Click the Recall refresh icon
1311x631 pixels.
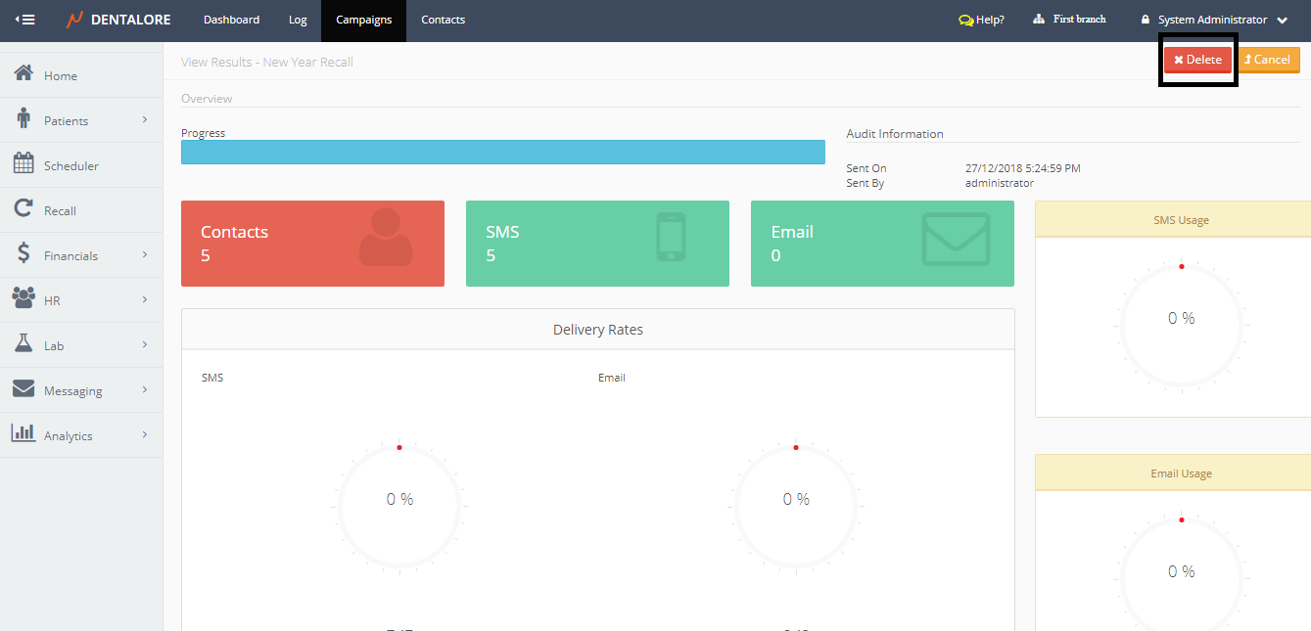tap(23, 209)
